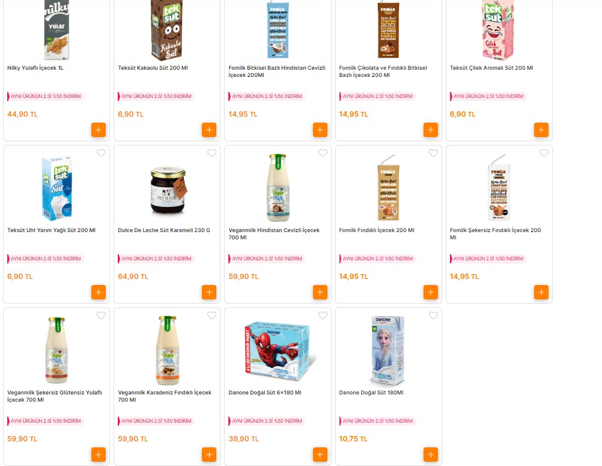Open Fomilk Çikolata ve Fındıklı product title
The image size is (602, 466).
point(383,72)
